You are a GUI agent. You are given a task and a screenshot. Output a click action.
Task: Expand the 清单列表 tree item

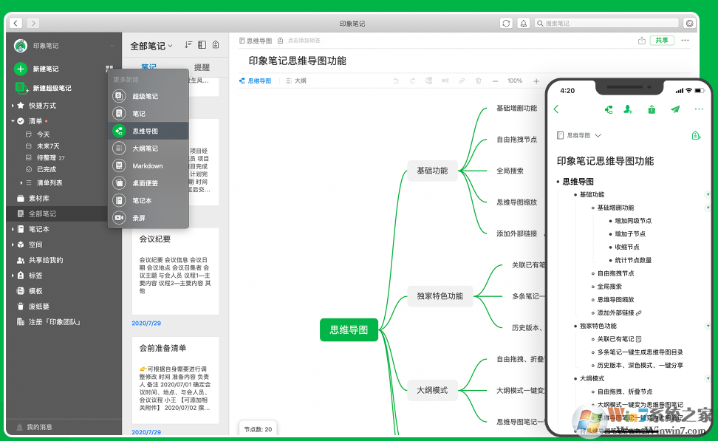pyautogui.click(x=22, y=182)
